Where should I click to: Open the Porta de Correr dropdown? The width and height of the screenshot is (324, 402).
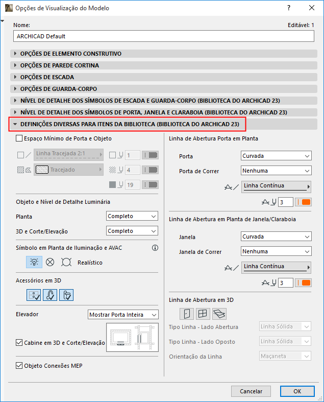(276, 171)
